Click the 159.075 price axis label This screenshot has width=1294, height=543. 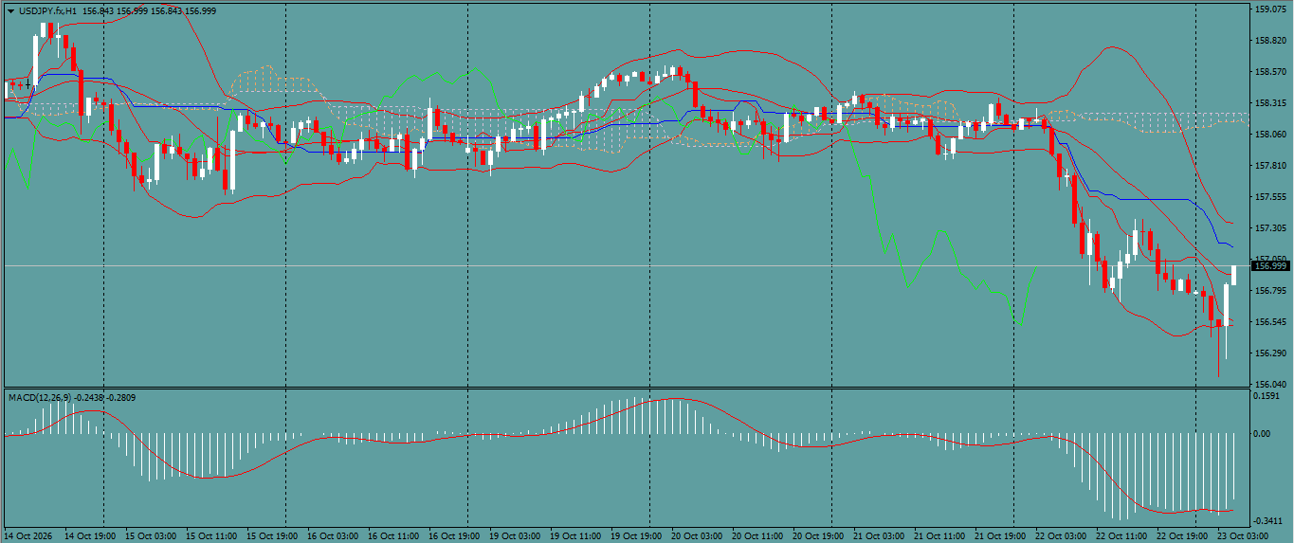pos(1270,9)
